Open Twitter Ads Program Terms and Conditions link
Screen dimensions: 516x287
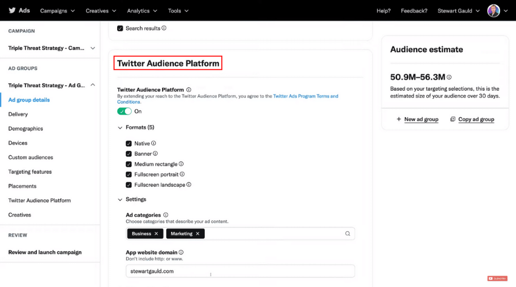305,96
